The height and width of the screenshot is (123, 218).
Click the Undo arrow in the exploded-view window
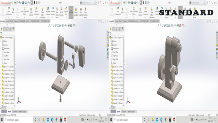coord(29,3)
